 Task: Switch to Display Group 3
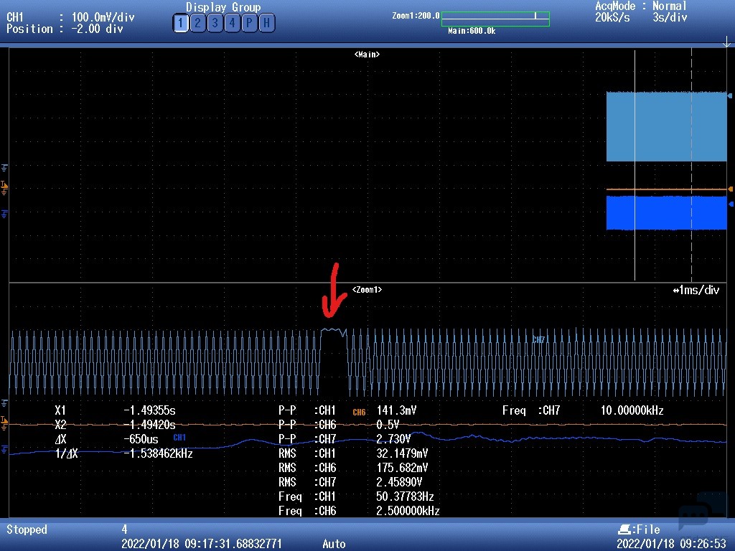[x=215, y=24]
